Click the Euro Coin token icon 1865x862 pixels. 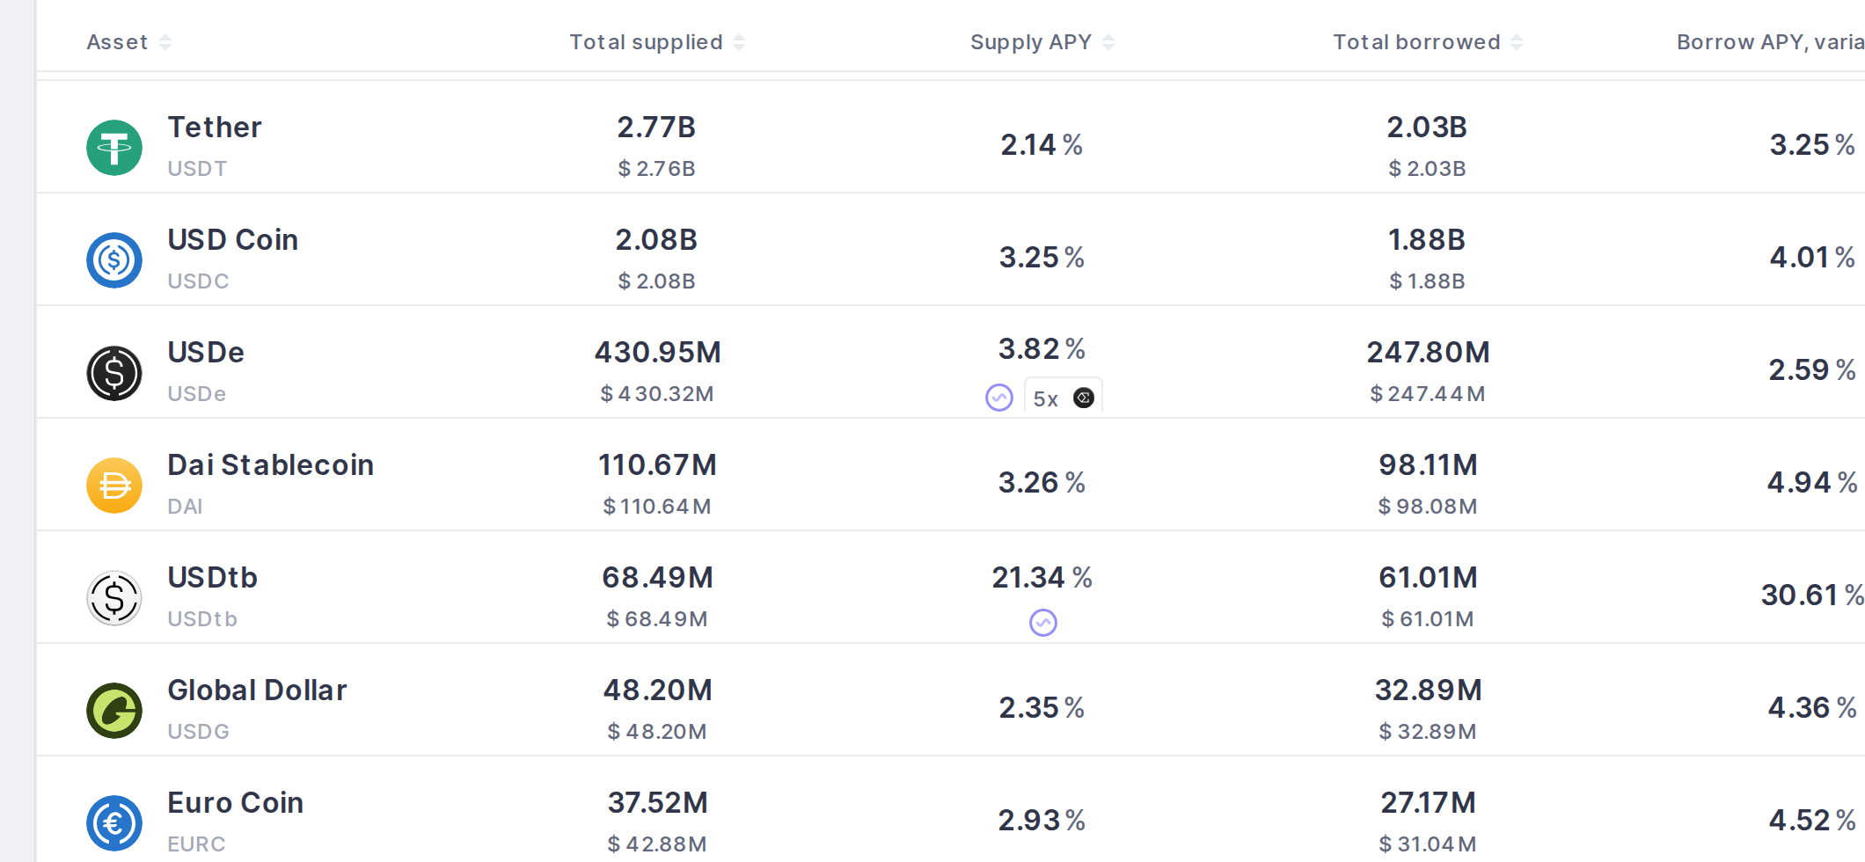(114, 823)
